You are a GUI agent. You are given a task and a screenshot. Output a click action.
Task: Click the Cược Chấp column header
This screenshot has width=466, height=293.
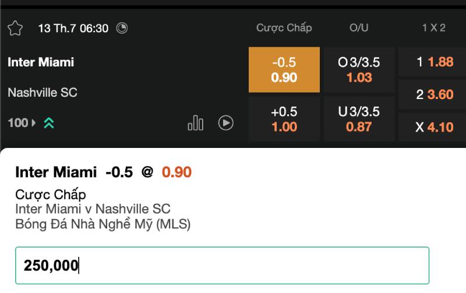point(284,28)
